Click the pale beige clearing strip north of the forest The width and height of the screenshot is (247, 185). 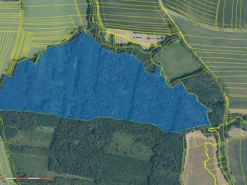137,37
